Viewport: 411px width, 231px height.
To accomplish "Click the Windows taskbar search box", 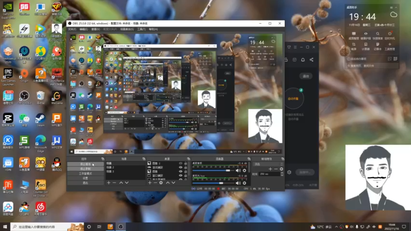I will 47,227.
